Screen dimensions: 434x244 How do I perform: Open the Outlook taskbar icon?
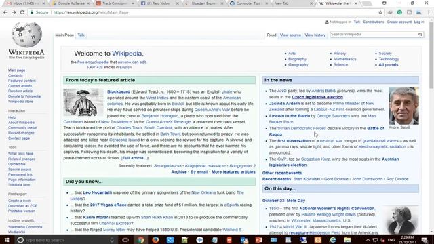[244, 240]
